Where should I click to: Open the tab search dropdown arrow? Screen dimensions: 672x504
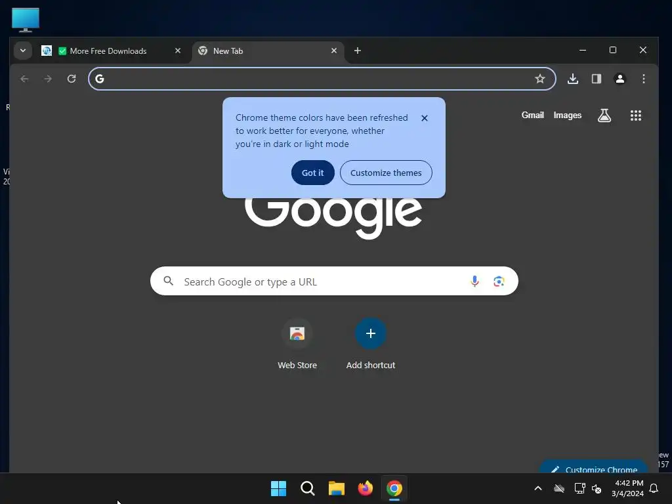coord(23,51)
